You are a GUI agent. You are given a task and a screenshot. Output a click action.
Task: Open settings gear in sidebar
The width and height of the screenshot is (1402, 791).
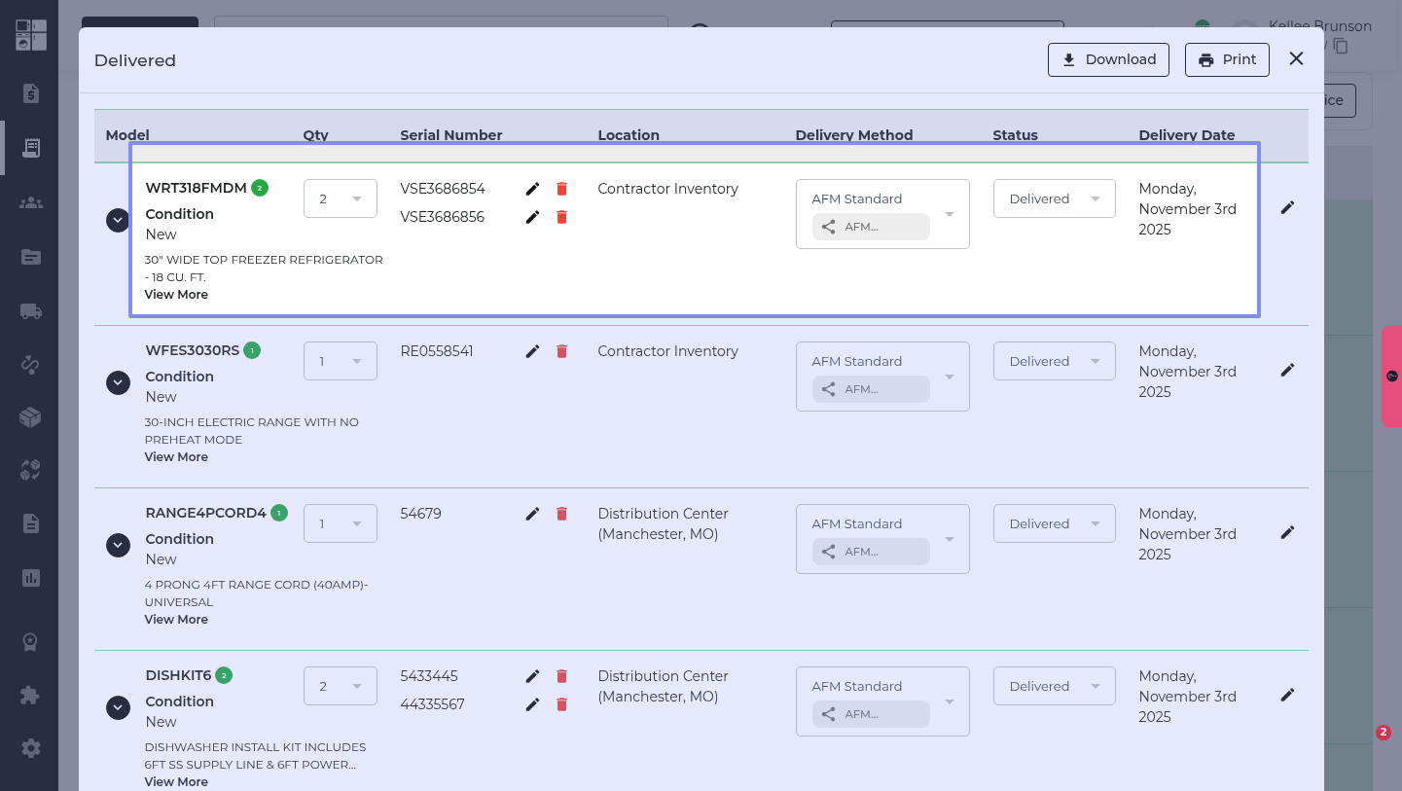coord(30,748)
